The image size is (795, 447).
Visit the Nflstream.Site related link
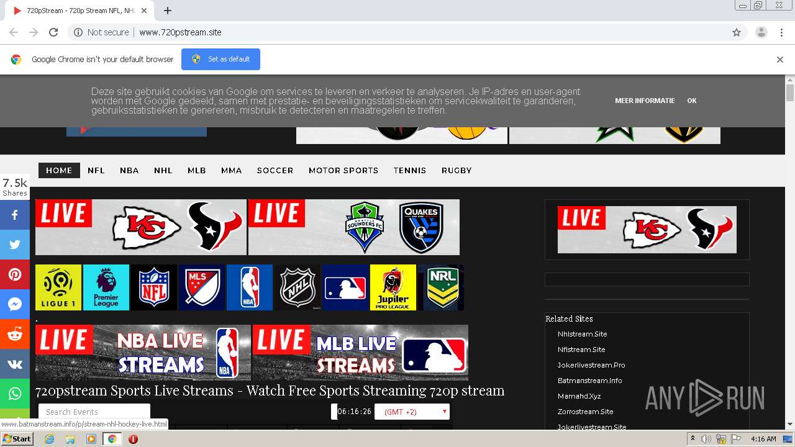coord(581,350)
